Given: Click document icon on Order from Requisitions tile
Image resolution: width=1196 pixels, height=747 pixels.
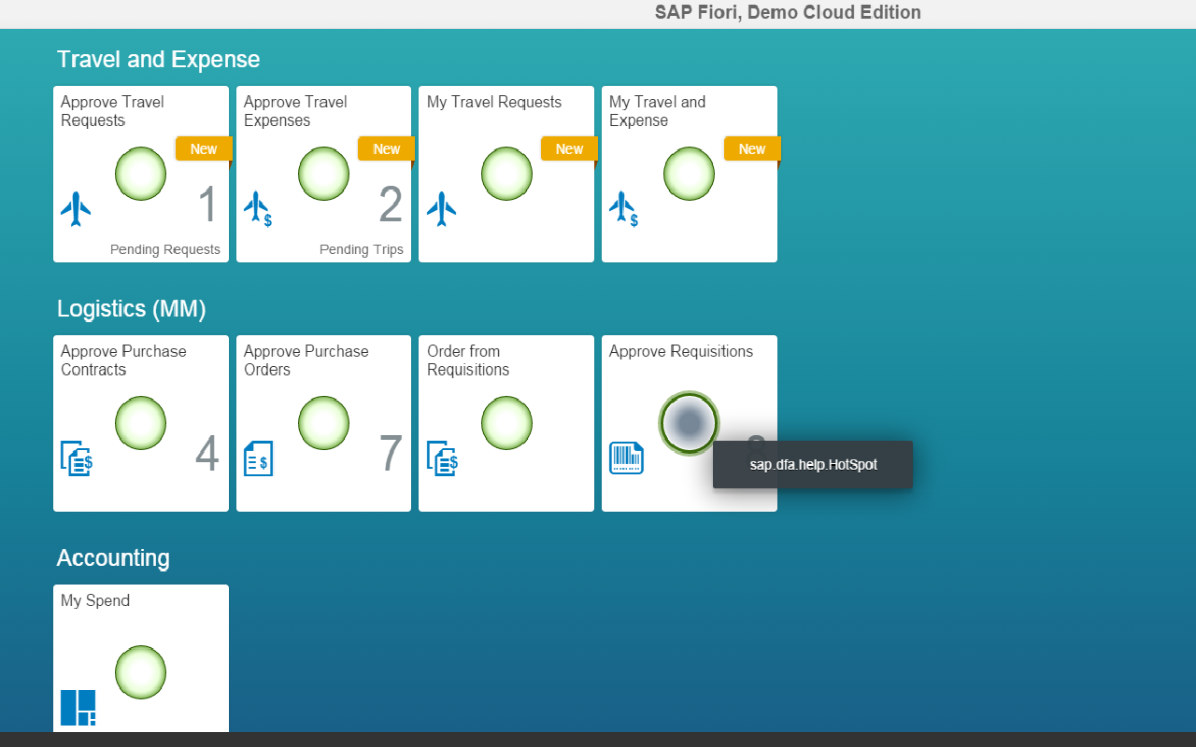Looking at the screenshot, I should point(442,458).
